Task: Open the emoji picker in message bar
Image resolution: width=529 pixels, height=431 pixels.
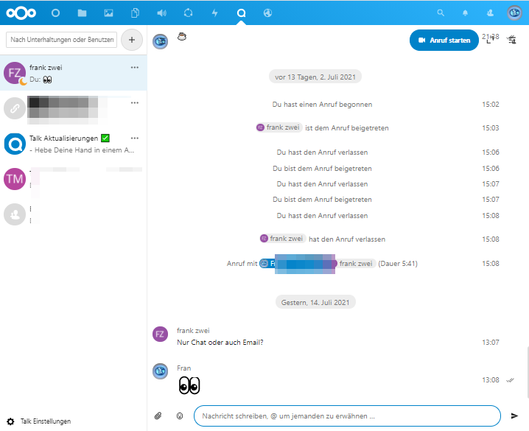Action: point(179,416)
